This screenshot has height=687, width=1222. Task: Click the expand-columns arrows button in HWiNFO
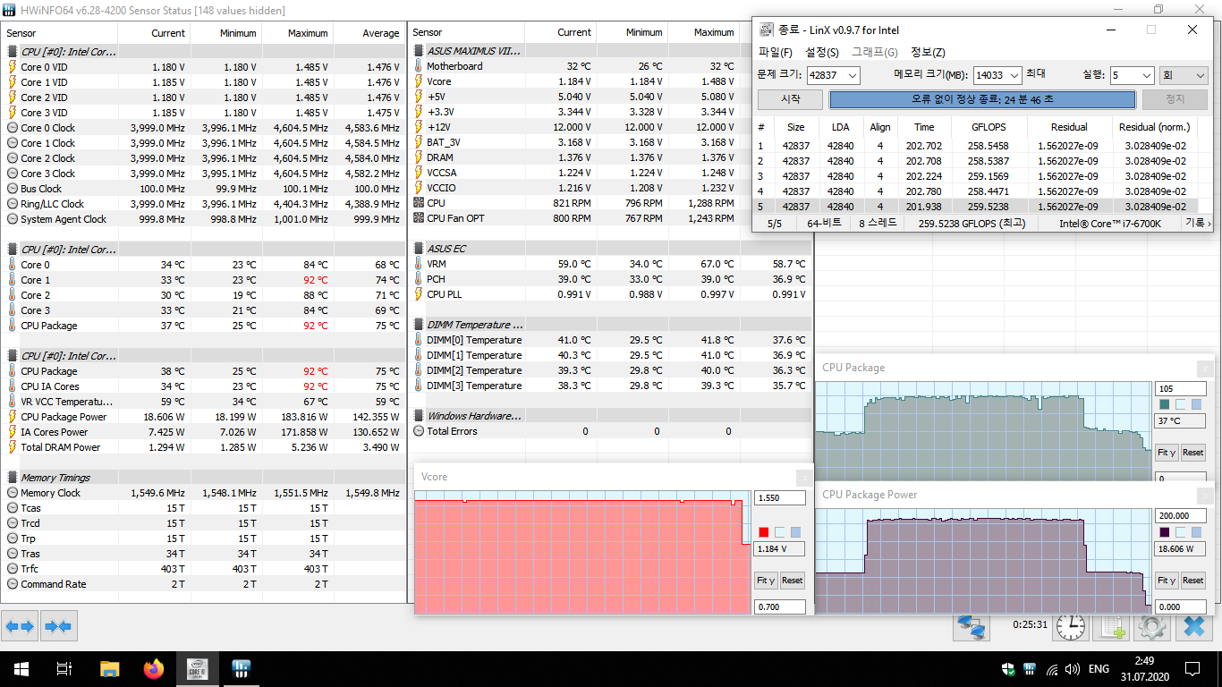21,625
